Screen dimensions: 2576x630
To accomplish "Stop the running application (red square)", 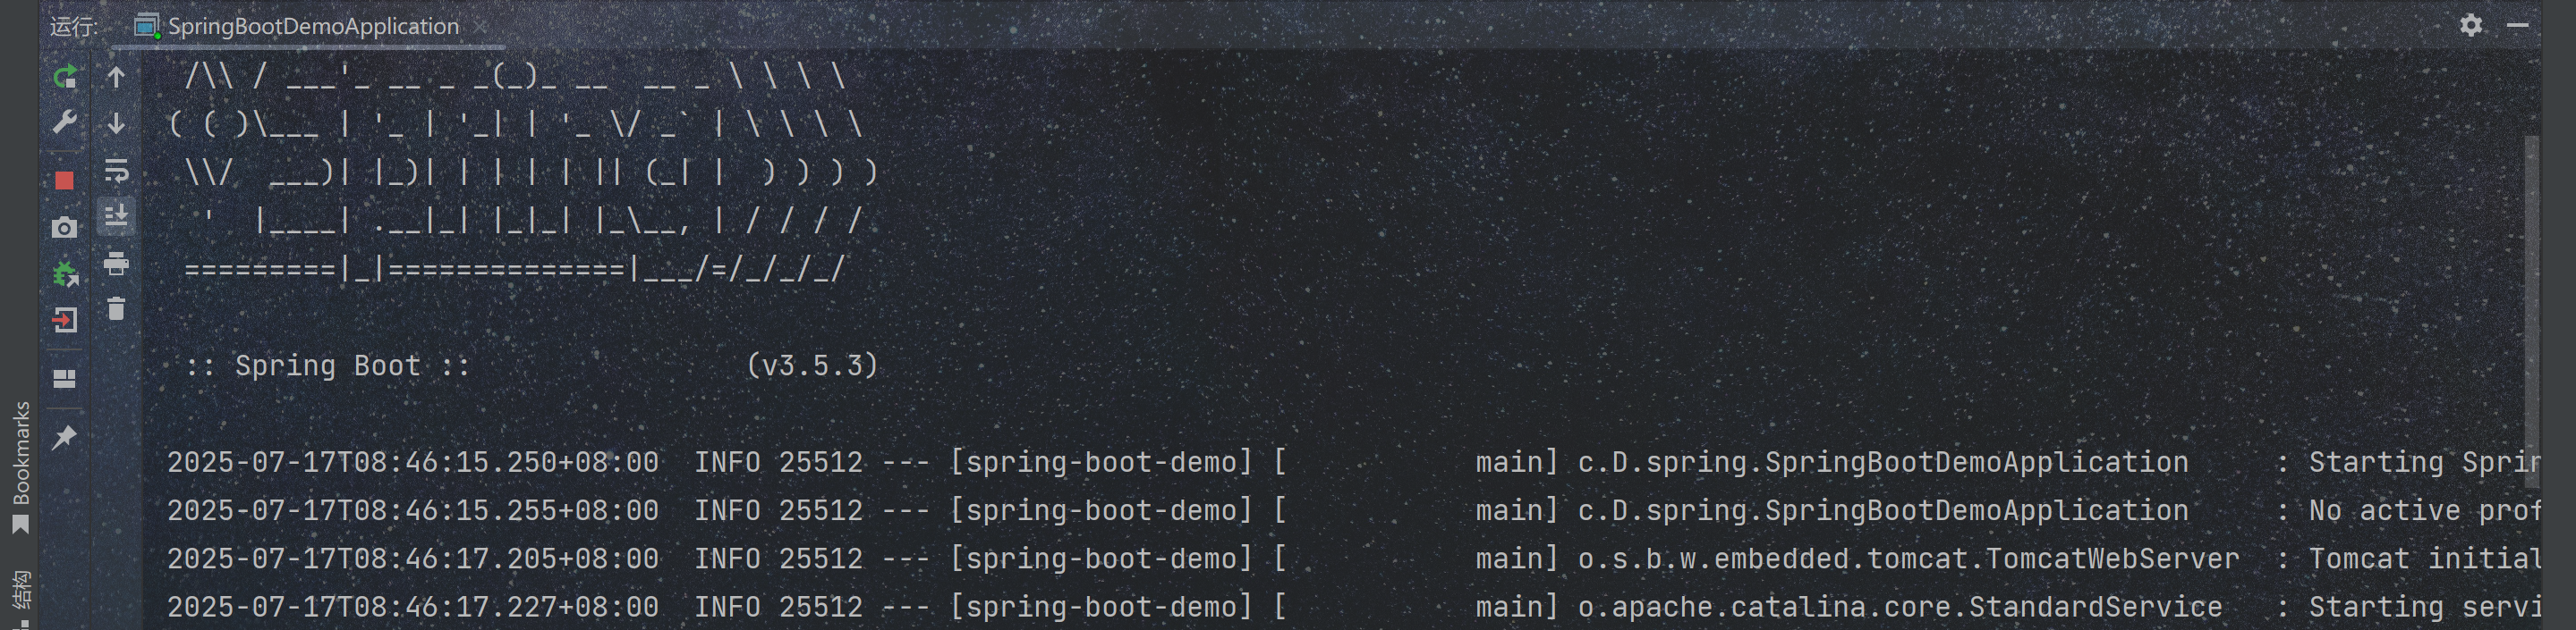I will pyautogui.click(x=65, y=180).
